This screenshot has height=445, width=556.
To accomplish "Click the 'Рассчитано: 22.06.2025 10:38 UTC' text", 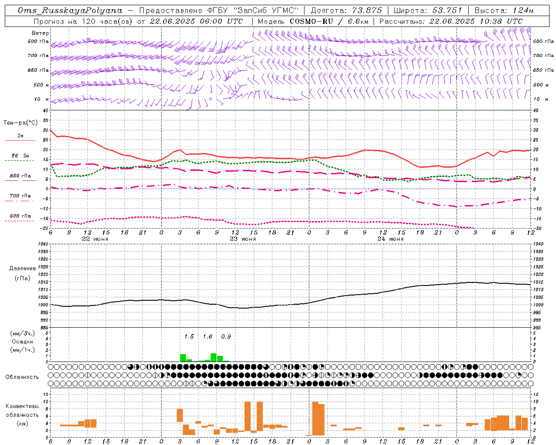I will tap(451, 21).
